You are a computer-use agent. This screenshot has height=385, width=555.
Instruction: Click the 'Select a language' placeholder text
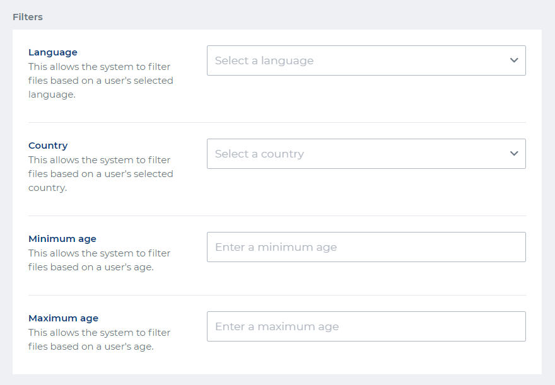(x=264, y=60)
